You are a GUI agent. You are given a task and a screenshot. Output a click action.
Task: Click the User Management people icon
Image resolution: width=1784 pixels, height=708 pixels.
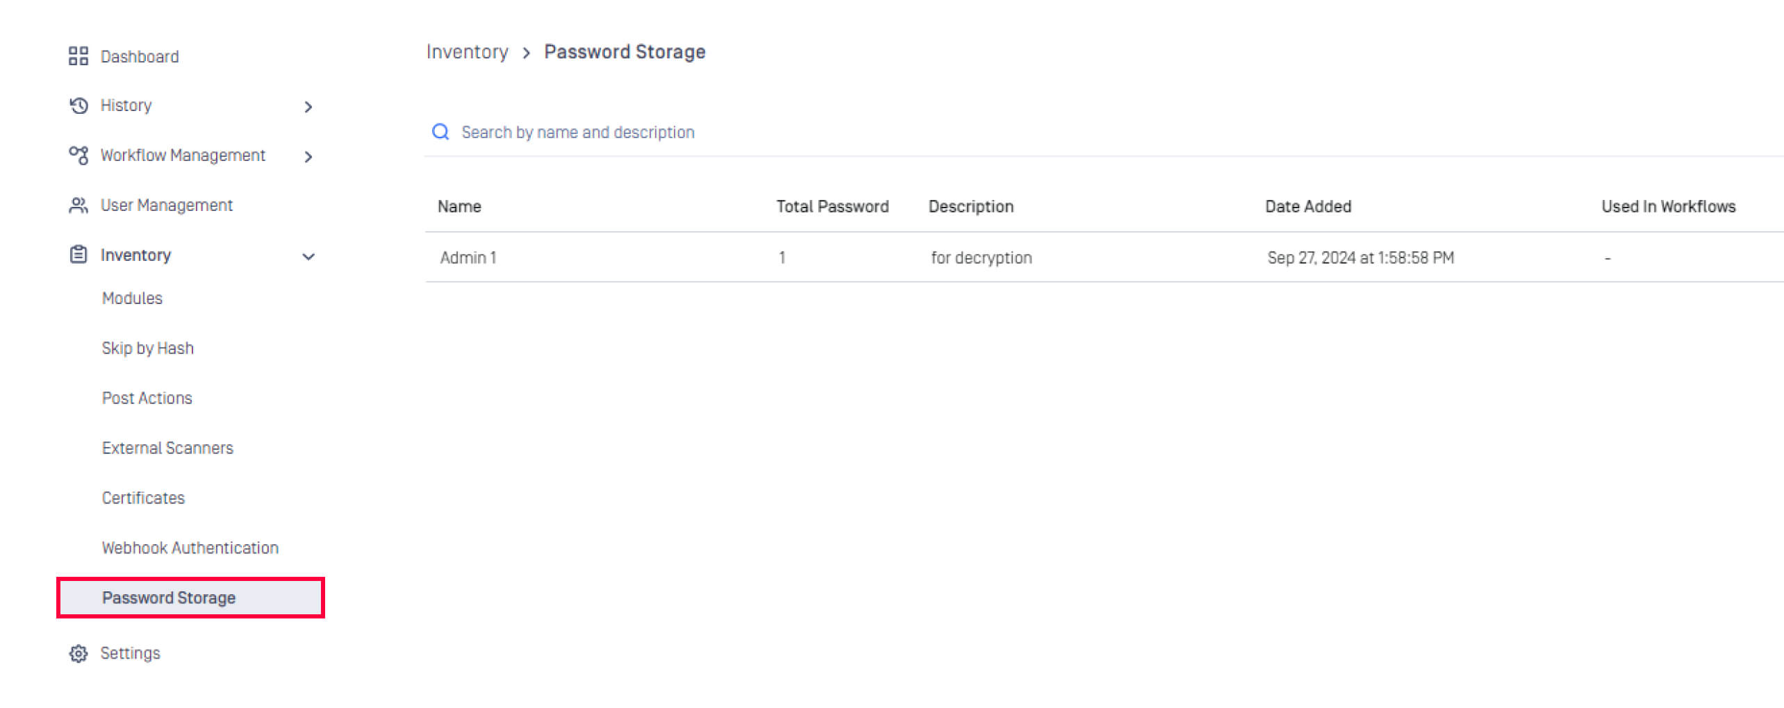tap(79, 205)
